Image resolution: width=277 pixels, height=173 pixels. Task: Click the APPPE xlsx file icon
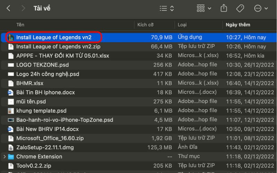coord(11,56)
